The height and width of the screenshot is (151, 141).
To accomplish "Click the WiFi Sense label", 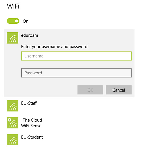I will pos(31,126).
